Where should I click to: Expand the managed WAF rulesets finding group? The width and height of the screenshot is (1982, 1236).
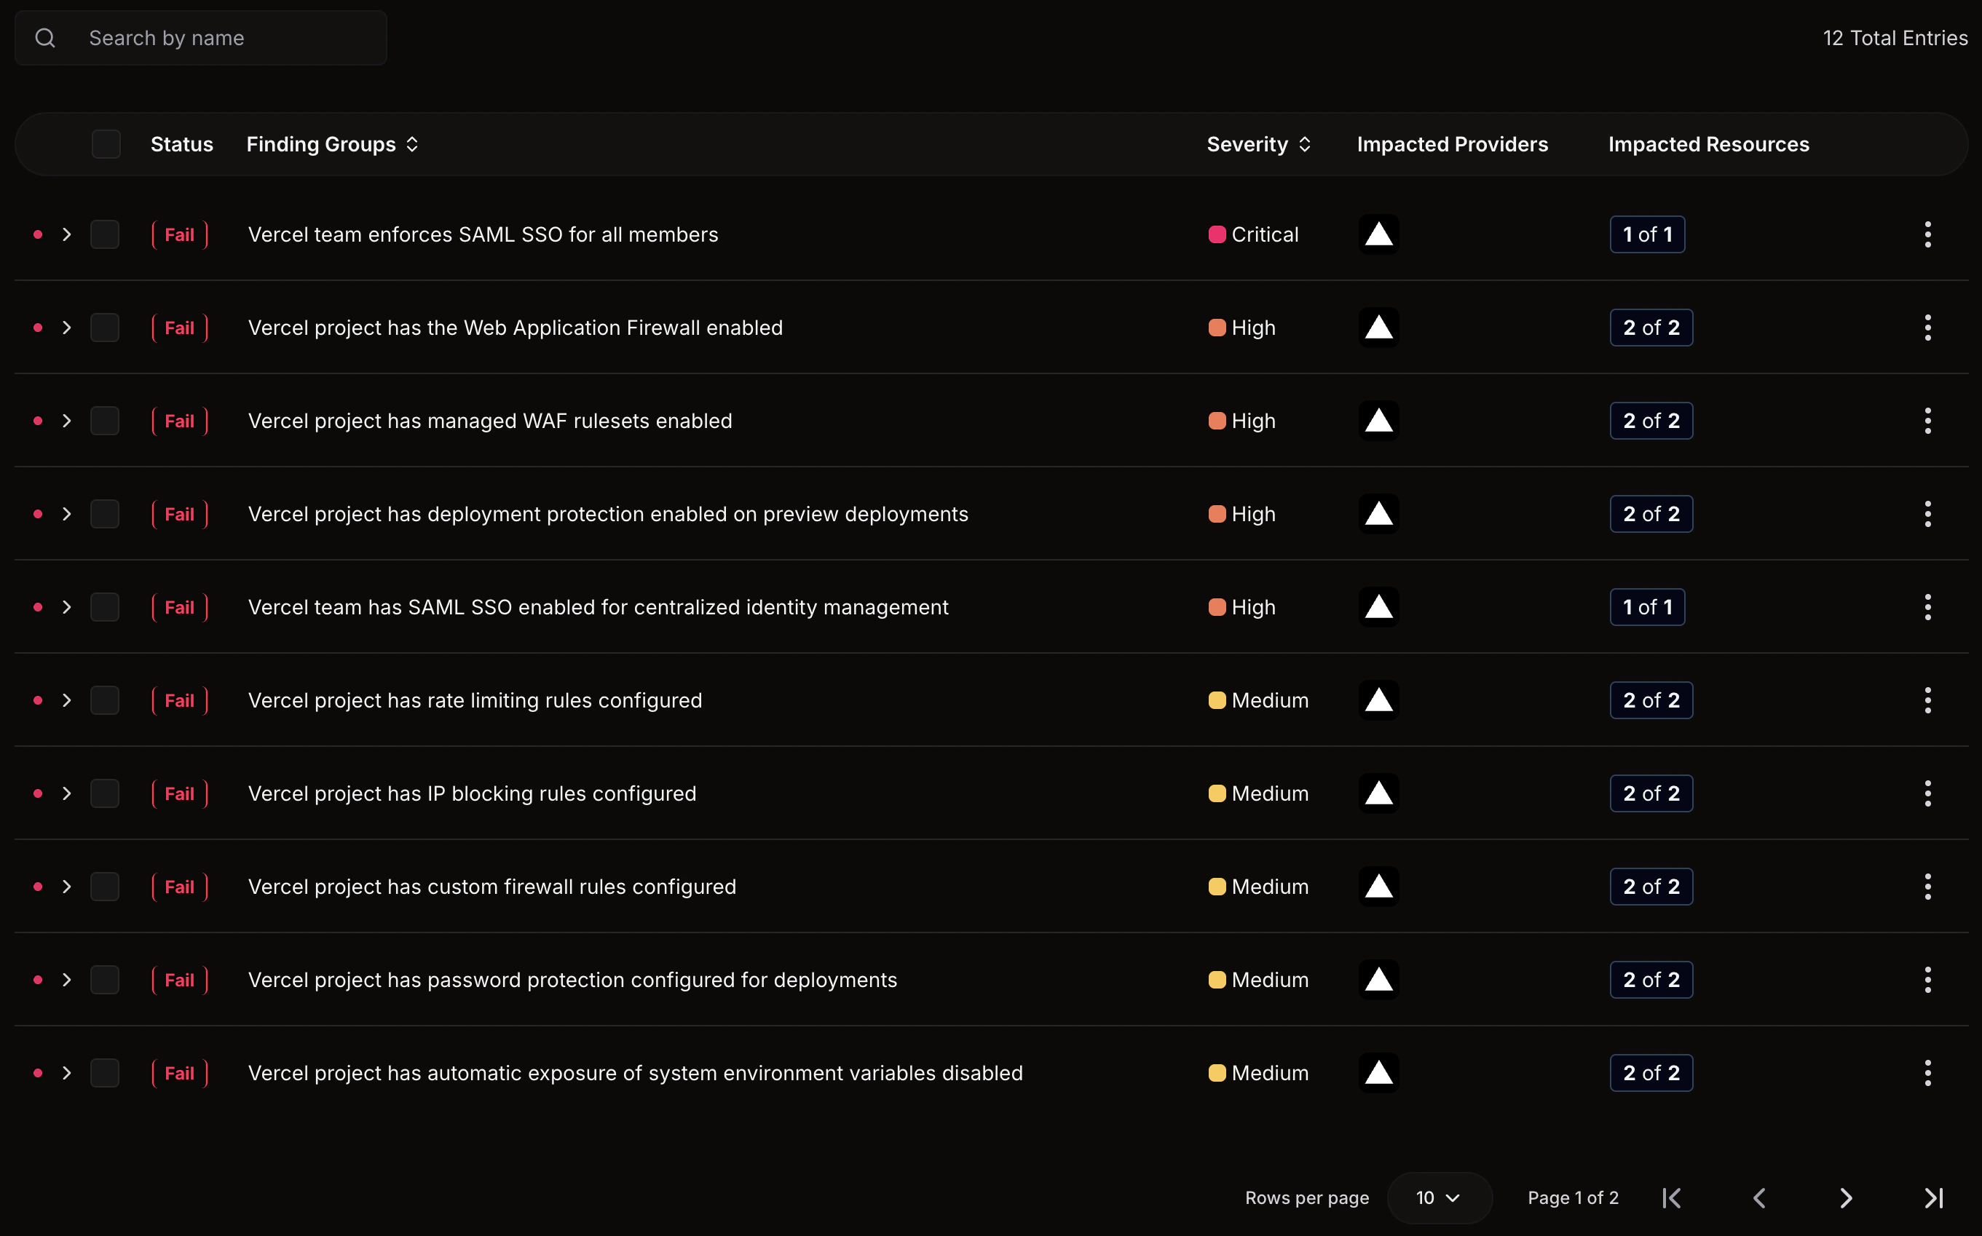pyautogui.click(x=67, y=421)
